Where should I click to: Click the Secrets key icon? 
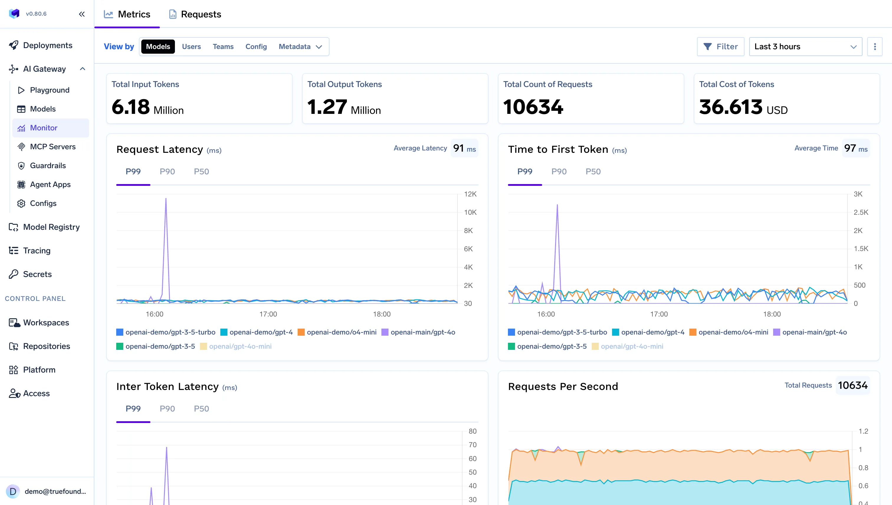click(14, 274)
